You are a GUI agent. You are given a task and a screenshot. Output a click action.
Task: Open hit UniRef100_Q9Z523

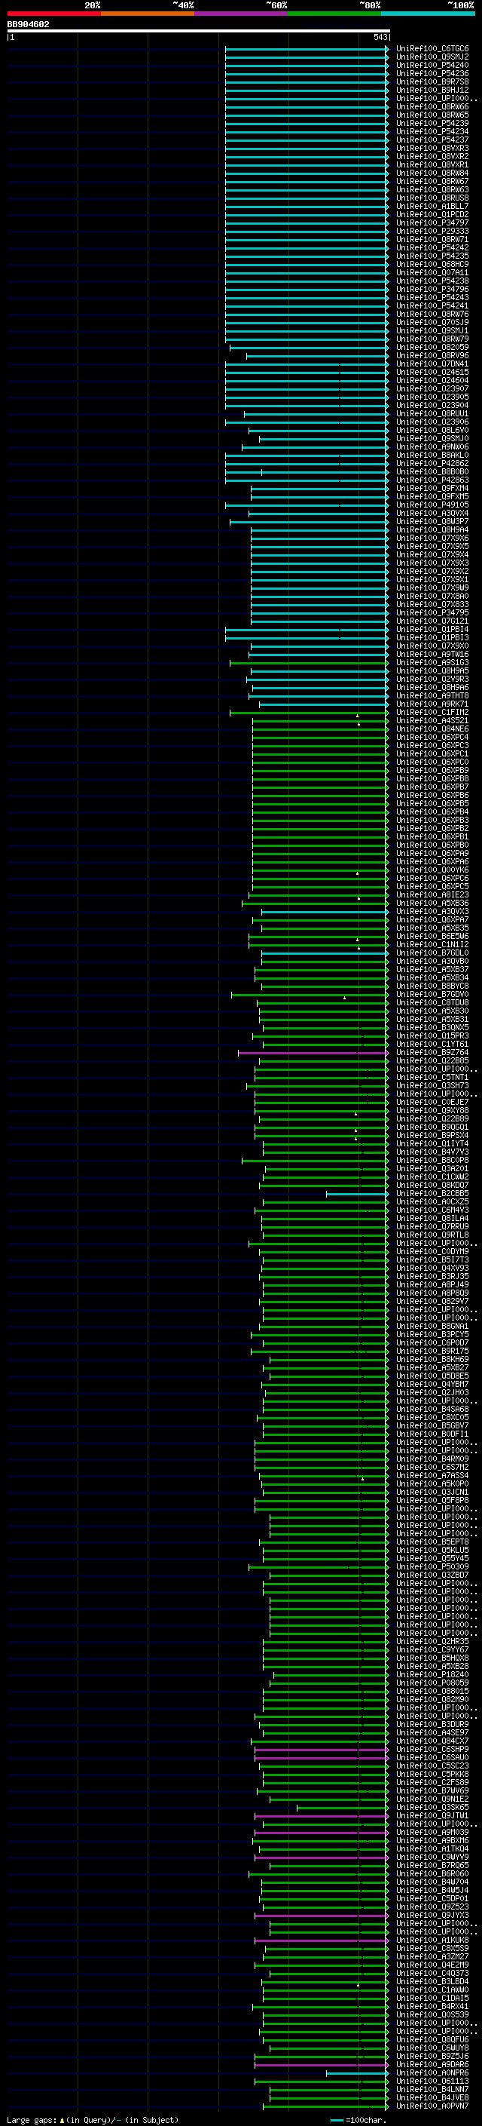pos(432,1907)
